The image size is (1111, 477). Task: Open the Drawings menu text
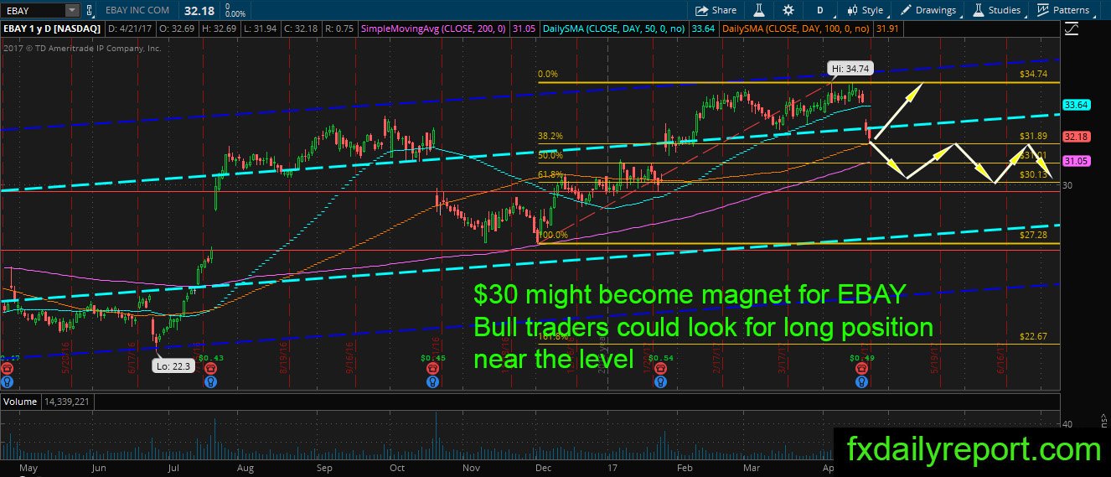point(936,10)
